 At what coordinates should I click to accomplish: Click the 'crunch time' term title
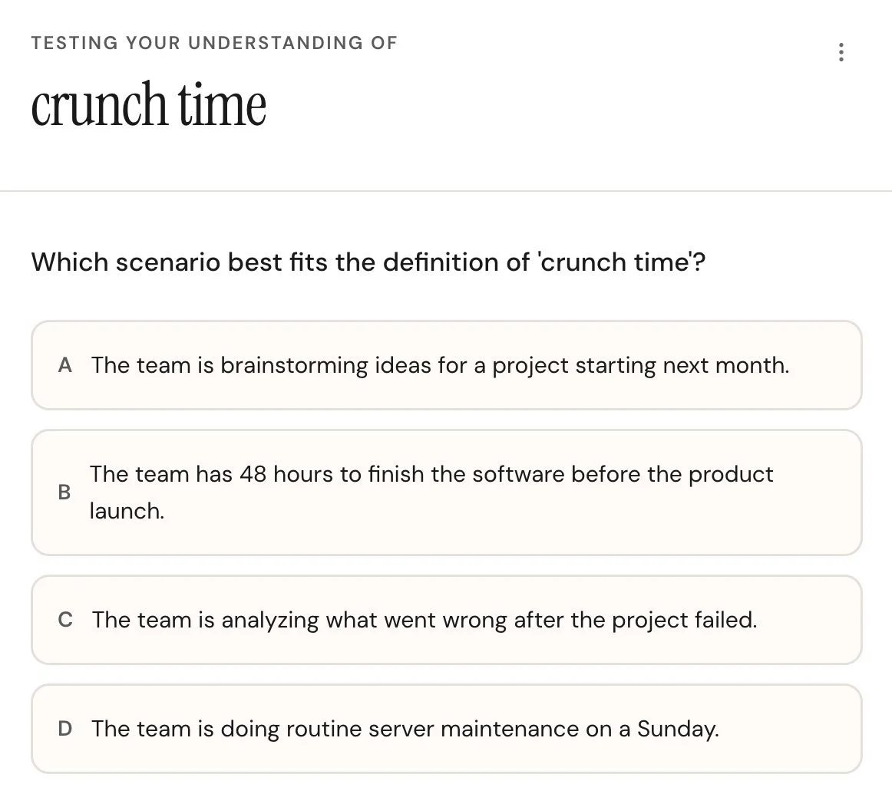pyautogui.click(x=148, y=104)
